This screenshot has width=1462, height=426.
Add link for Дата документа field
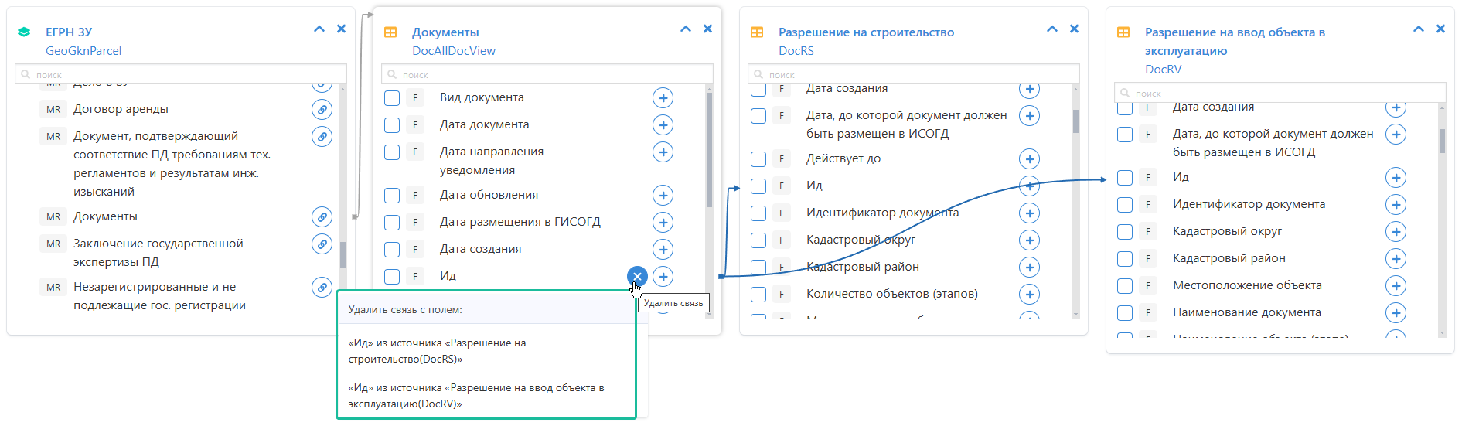coord(663,124)
